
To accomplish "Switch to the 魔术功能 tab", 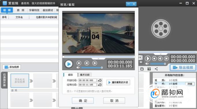I will tap(85, 75).
